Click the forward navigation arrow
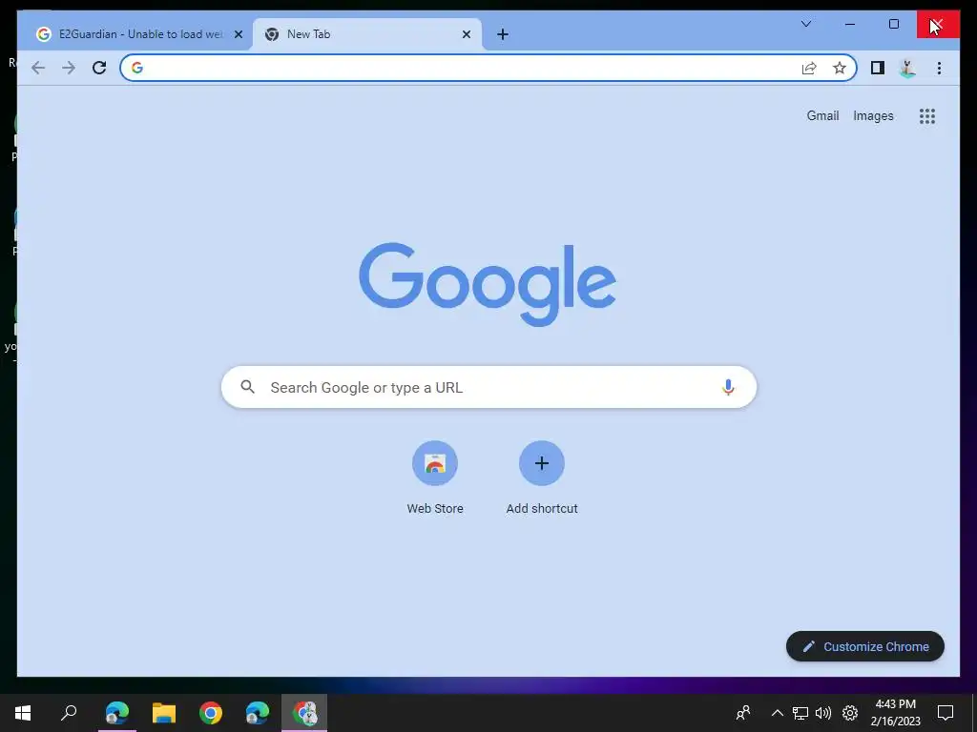 [69, 68]
